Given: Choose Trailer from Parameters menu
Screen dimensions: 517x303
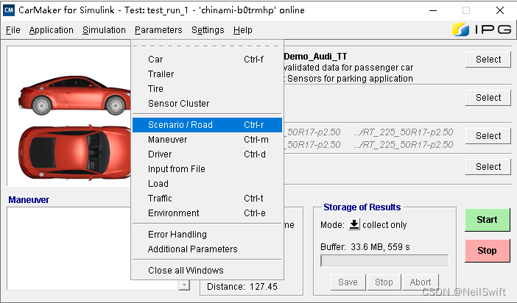Looking at the screenshot, I should click(207, 74).
